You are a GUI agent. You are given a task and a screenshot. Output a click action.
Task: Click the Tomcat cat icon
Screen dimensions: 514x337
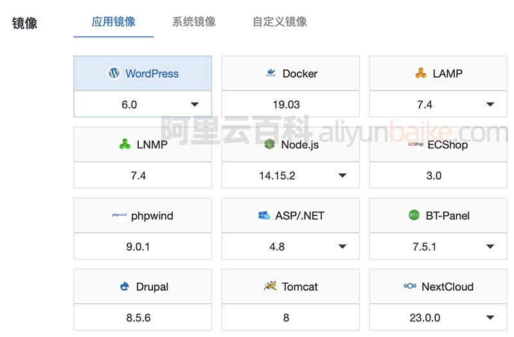pos(270,286)
